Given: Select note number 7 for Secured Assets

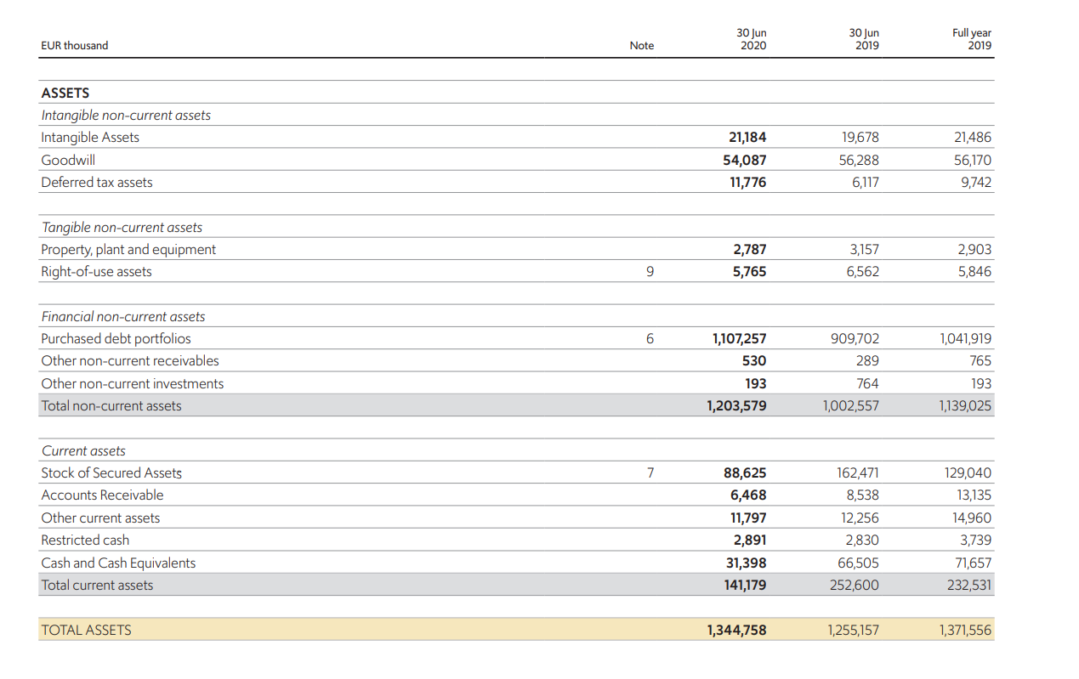Looking at the screenshot, I should 650,472.
